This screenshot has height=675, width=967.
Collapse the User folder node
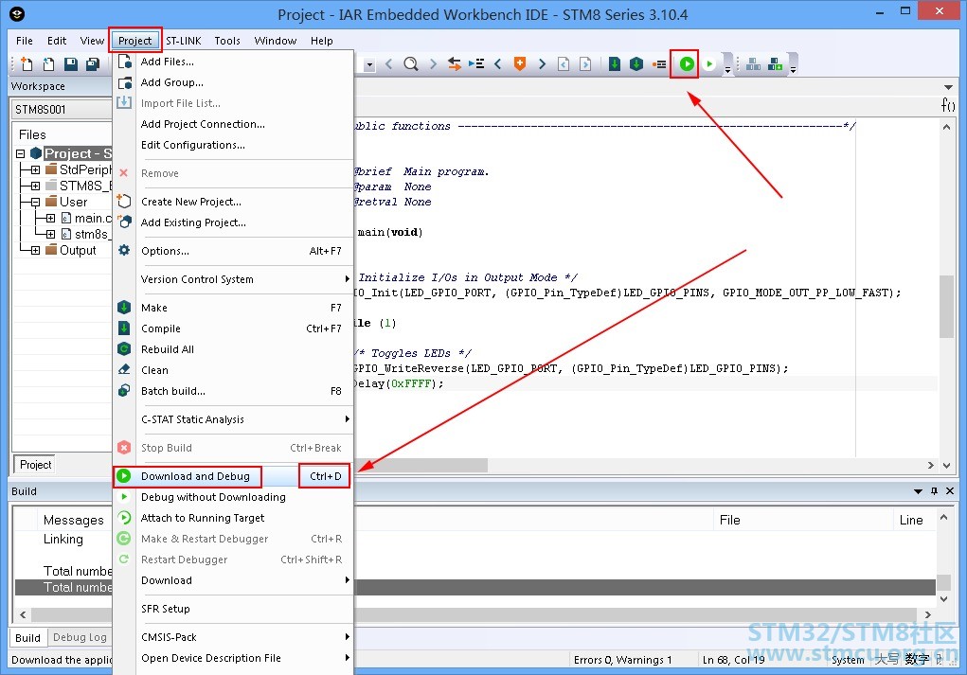[35, 202]
